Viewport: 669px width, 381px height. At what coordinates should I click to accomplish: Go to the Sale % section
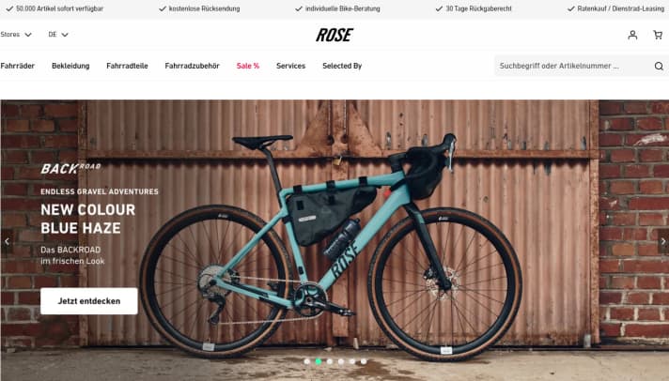tap(248, 66)
